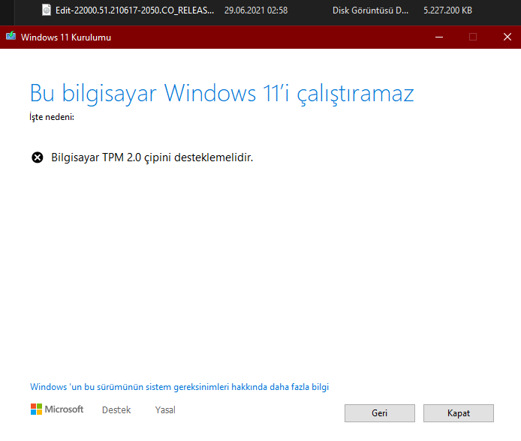Viewport: 521px width, 441px height.
Task: Minimize the Windows 11 Kurulumu window
Action: coord(439,37)
